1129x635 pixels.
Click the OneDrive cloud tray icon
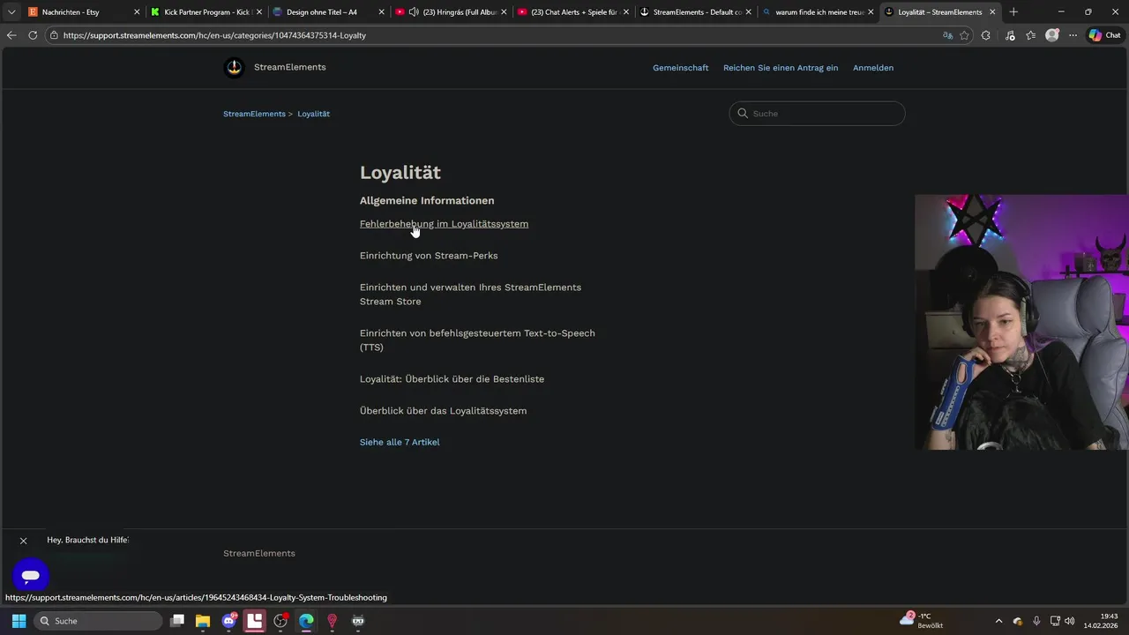click(x=1017, y=621)
